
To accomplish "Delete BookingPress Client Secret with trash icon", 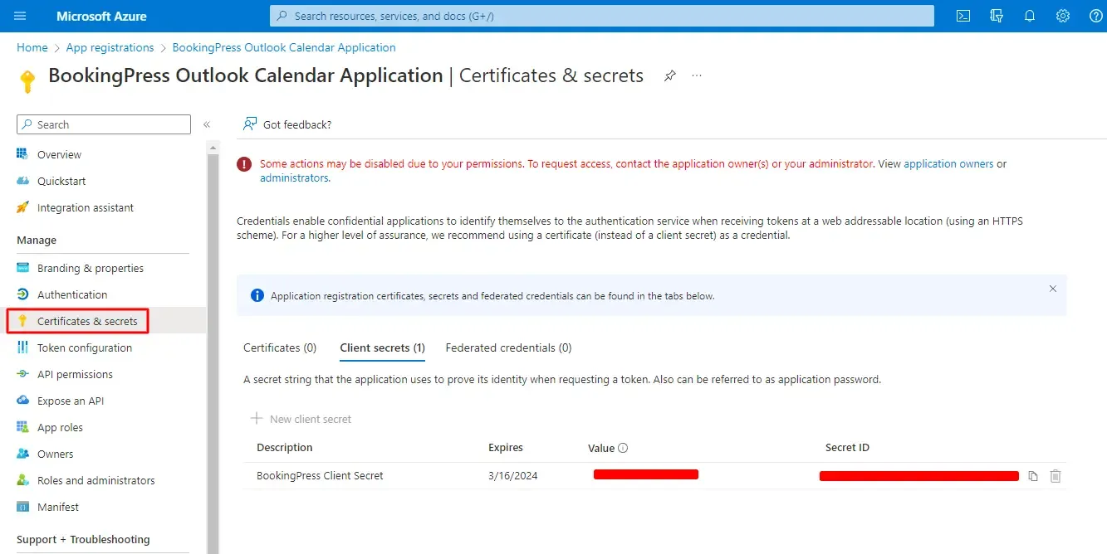I will 1056,476.
